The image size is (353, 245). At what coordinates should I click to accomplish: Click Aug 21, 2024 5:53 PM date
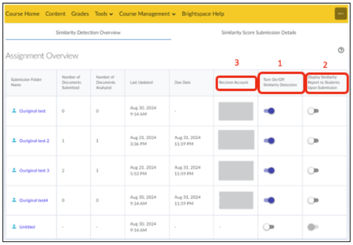tap(143, 171)
